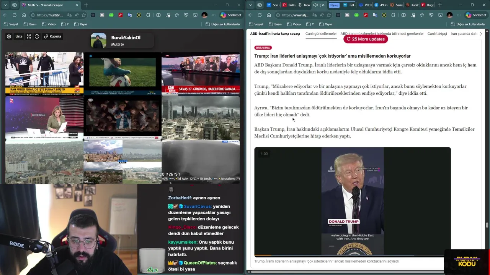Viewport: 490px width, 275px height.
Task: Click ABD-İsrail'in İran'a karşı savaşı heading
Action: (x=275, y=34)
